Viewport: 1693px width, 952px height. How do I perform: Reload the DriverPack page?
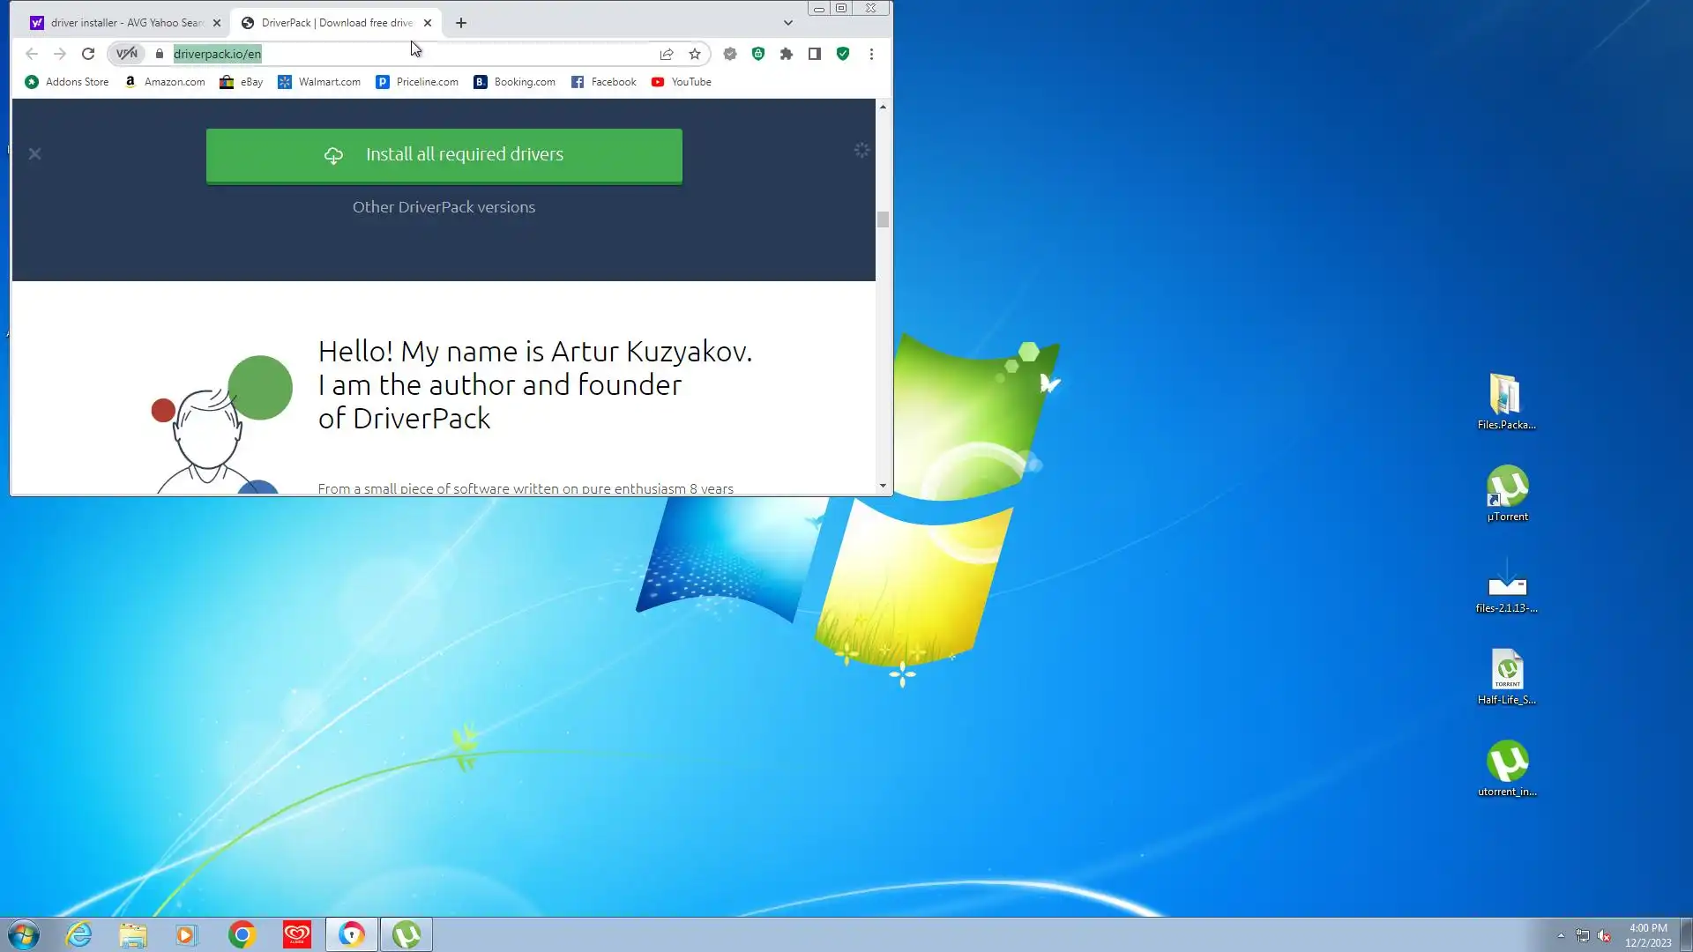coord(88,54)
